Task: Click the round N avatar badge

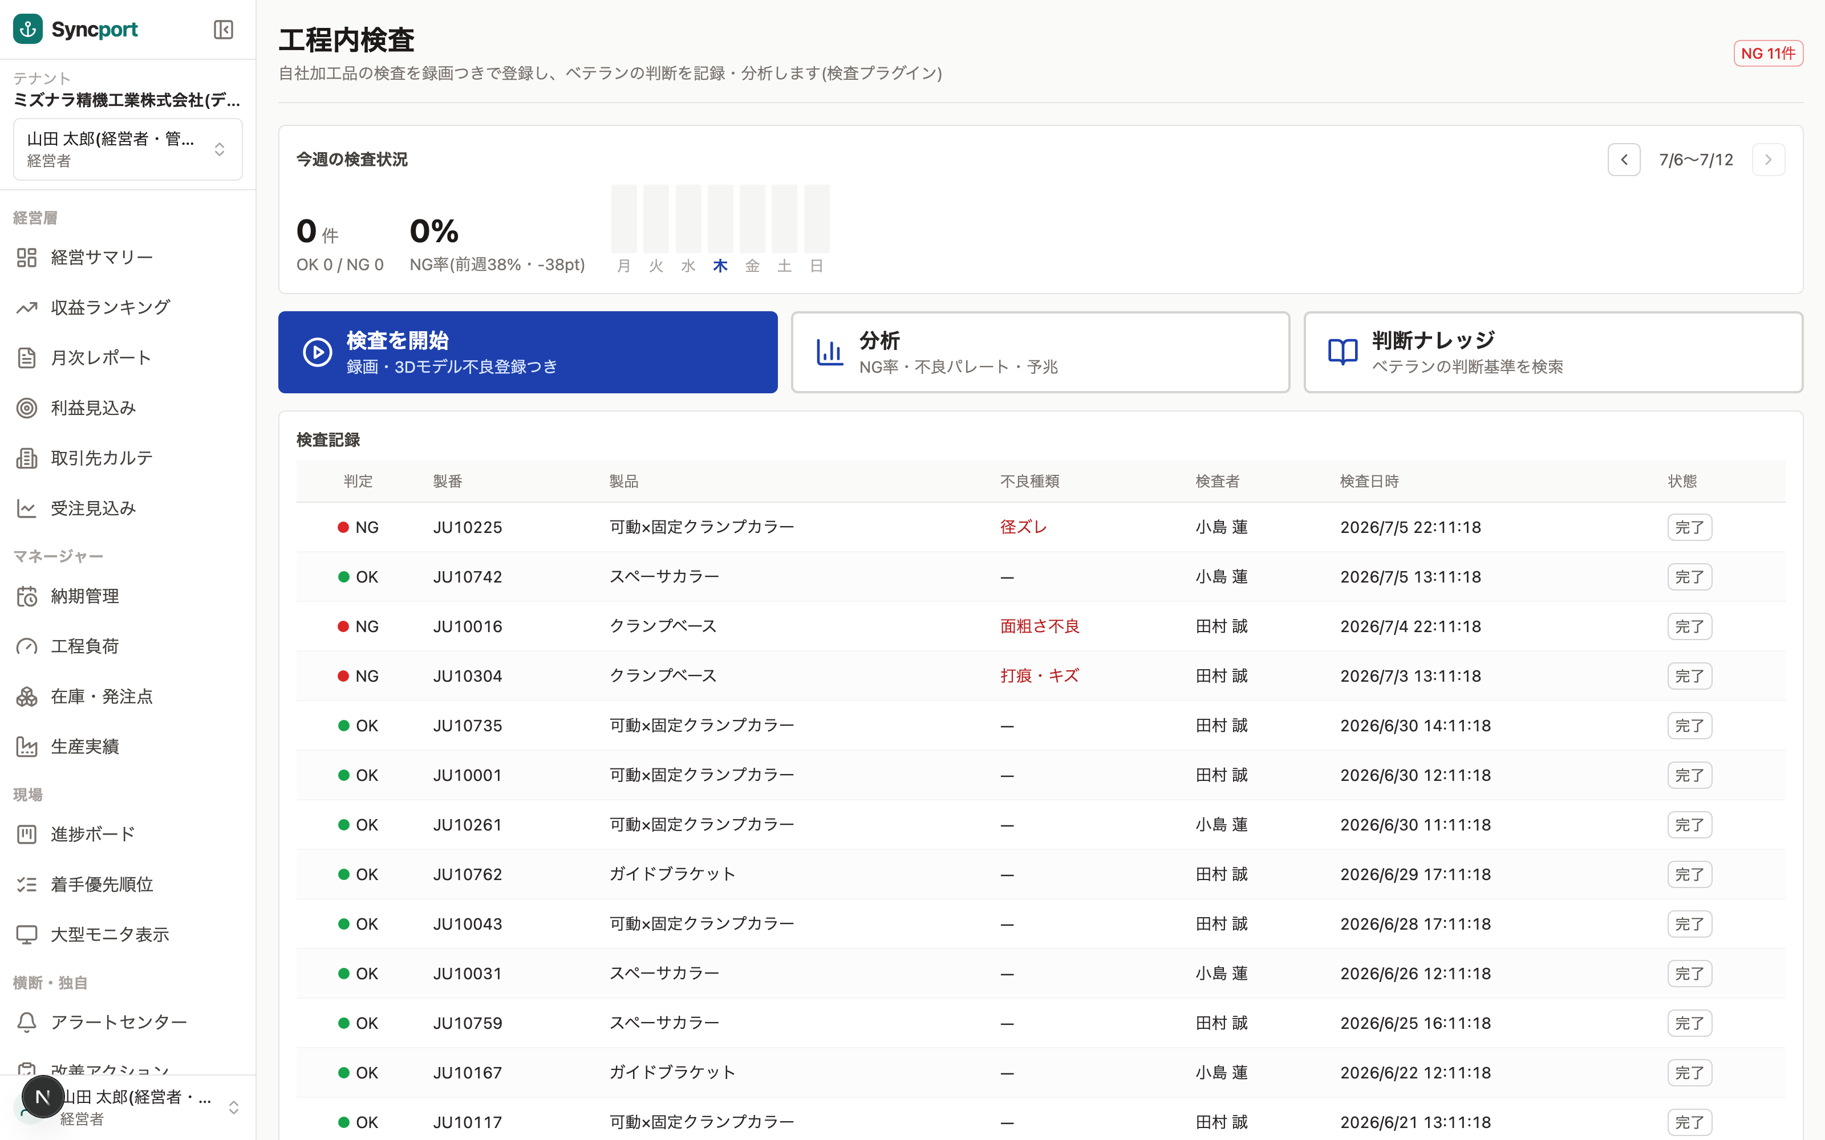Action: [42, 1097]
